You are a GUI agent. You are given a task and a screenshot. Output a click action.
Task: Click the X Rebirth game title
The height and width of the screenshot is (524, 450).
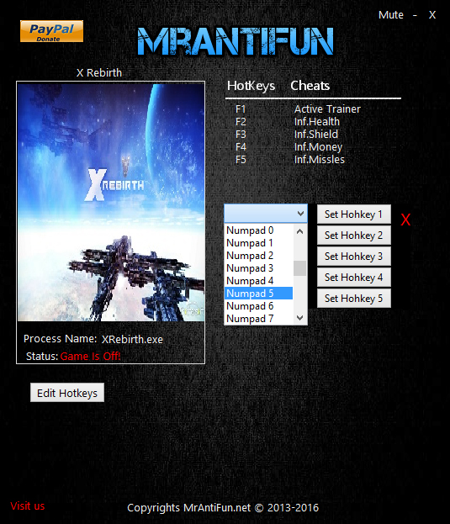click(99, 72)
